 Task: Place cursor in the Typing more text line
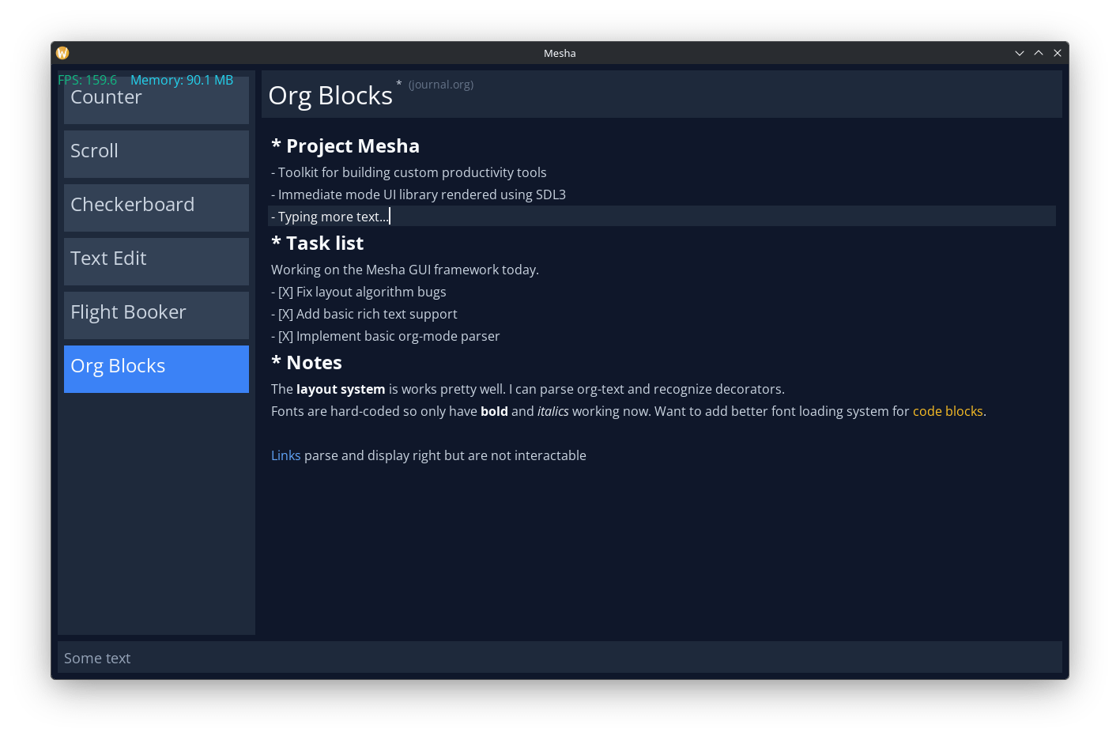point(332,217)
